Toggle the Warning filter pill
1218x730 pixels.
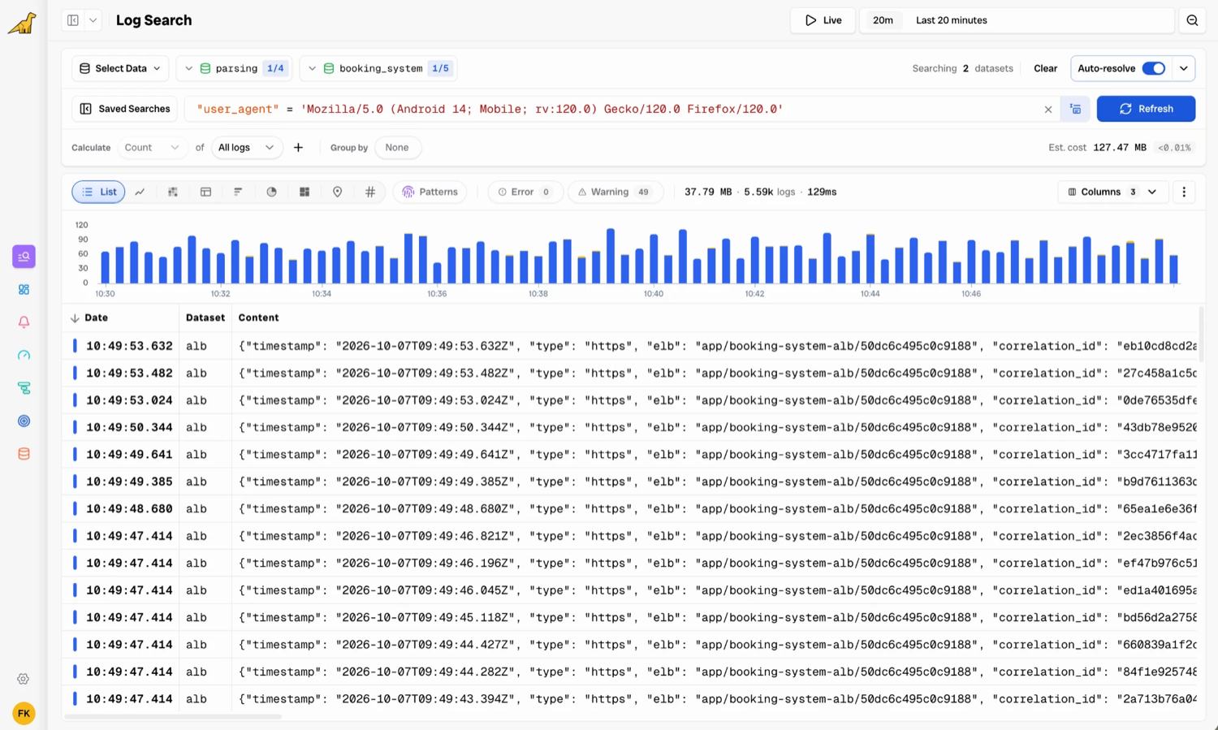point(615,192)
